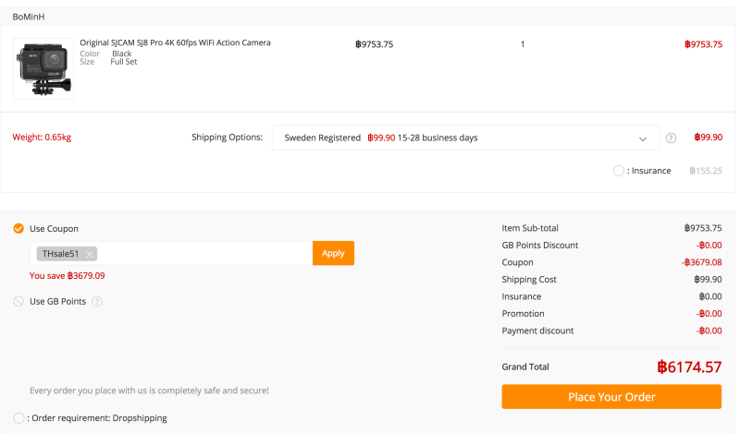Click the coupon code input field
This screenshot has width=740, height=433.
(171, 254)
